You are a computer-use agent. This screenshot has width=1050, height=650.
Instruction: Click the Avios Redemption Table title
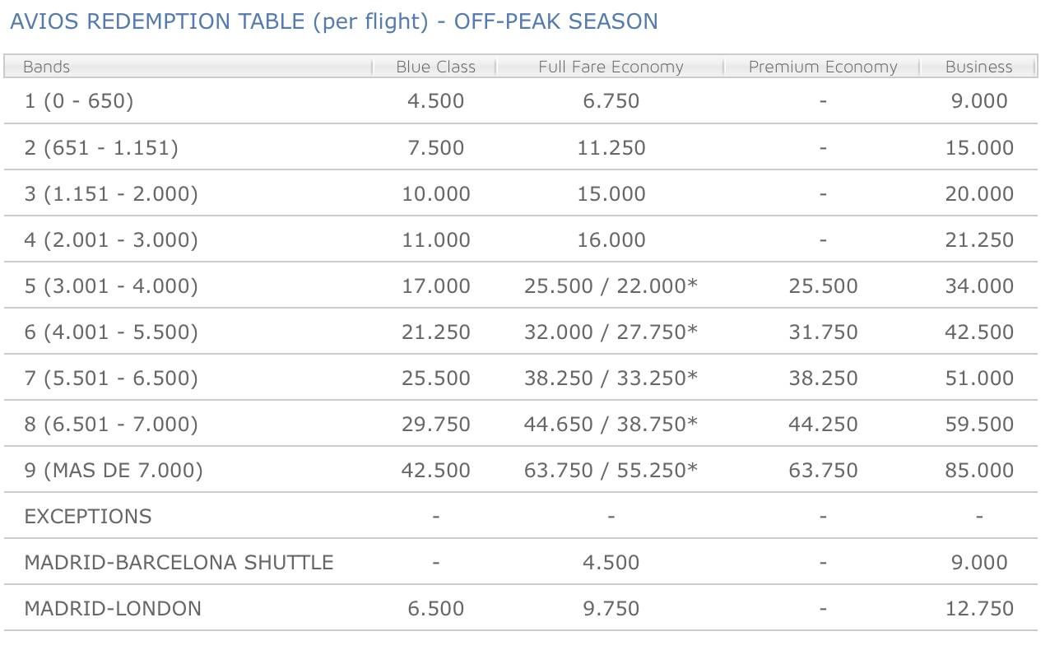[x=333, y=21]
